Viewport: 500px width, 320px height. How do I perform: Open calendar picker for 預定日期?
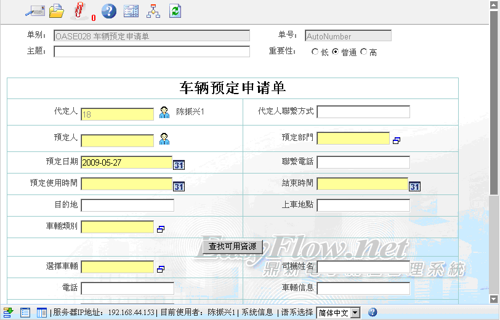(x=179, y=164)
